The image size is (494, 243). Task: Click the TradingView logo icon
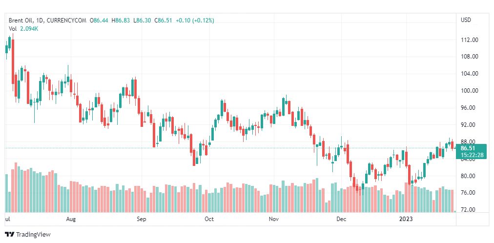click(9, 235)
